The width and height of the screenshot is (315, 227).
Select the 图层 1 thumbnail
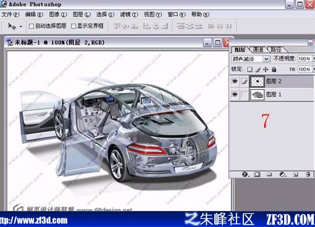257,95
